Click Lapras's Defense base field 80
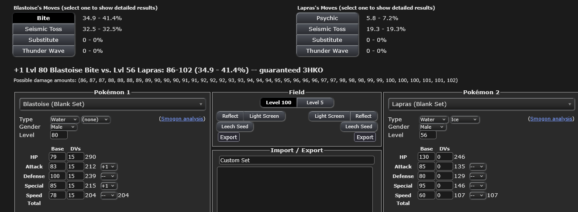This screenshot has width=578, height=212. coord(427,176)
